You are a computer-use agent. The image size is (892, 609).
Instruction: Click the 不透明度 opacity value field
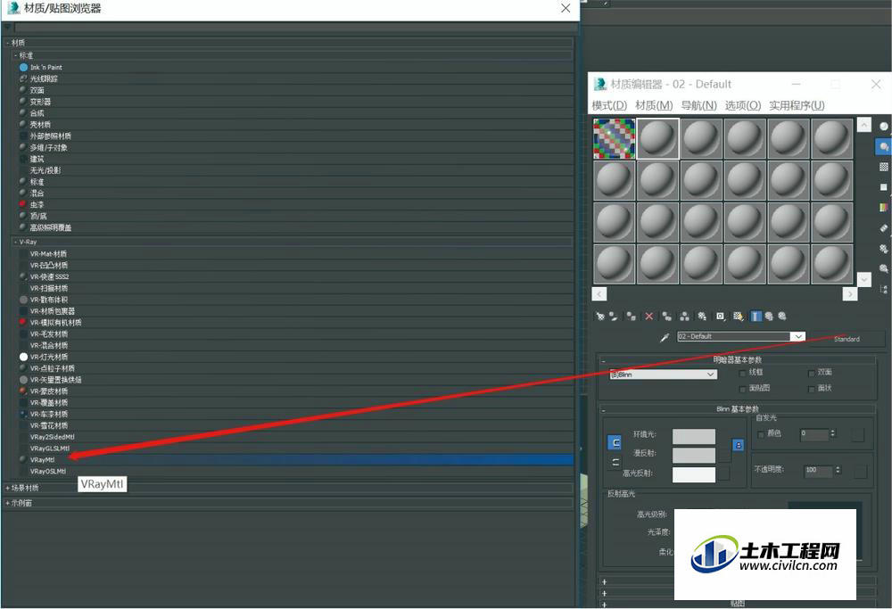pyautogui.click(x=818, y=470)
